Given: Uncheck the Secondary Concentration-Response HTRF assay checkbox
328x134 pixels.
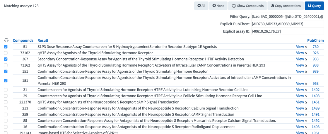Looking at the screenshot, I should [x=6, y=59].
